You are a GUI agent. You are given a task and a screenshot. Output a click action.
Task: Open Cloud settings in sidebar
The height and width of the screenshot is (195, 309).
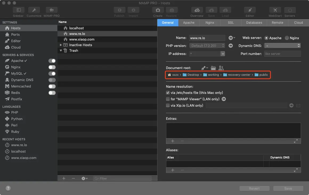tap(29, 47)
